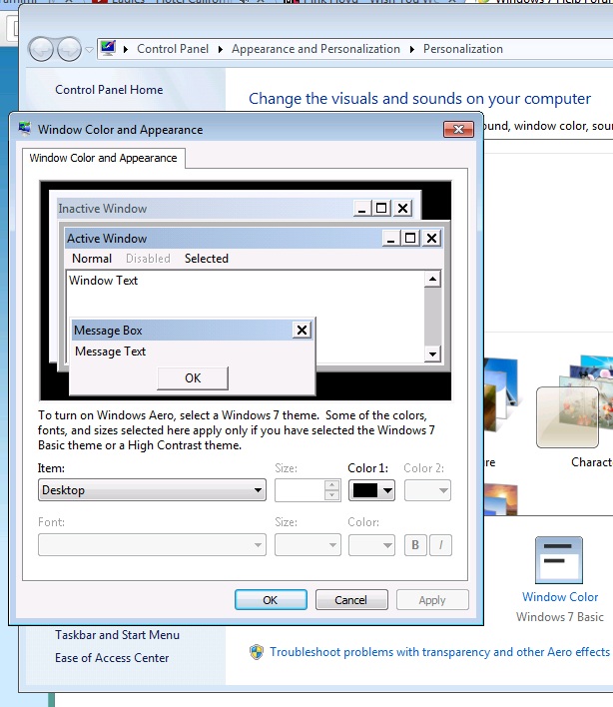Toggle the Bold font button
The height and width of the screenshot is (707, 613).
[415, 545]
